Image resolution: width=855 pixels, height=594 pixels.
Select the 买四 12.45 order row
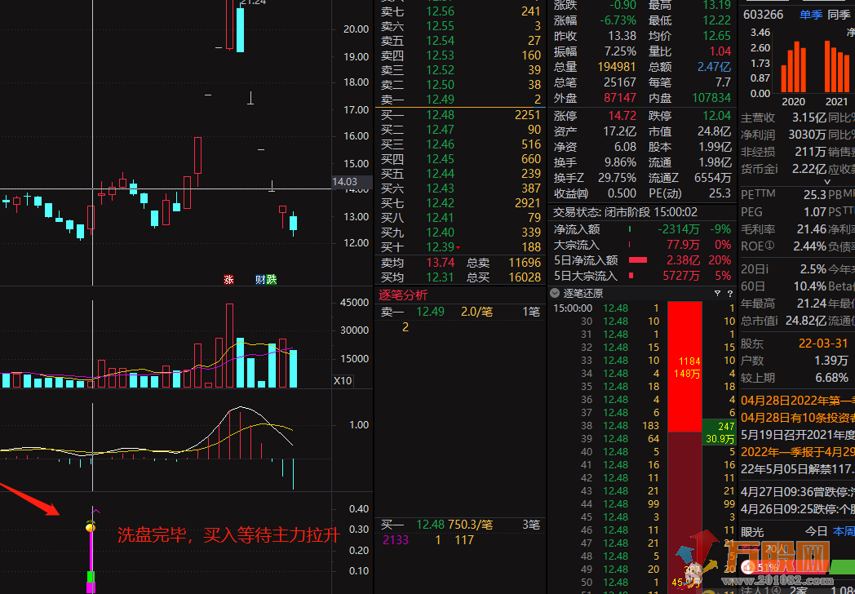point(461,159)
